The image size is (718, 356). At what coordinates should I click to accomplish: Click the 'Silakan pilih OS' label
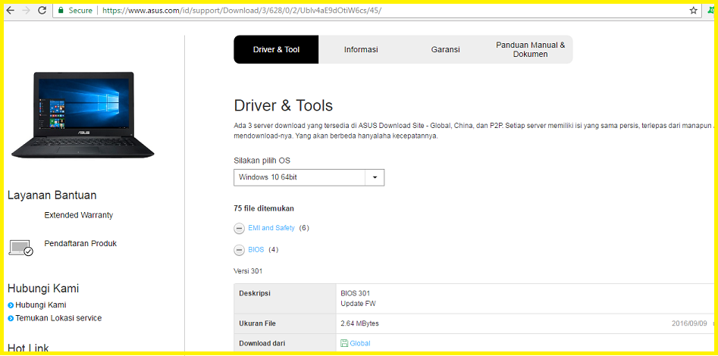pyautogui.click(x=262, y=161)
